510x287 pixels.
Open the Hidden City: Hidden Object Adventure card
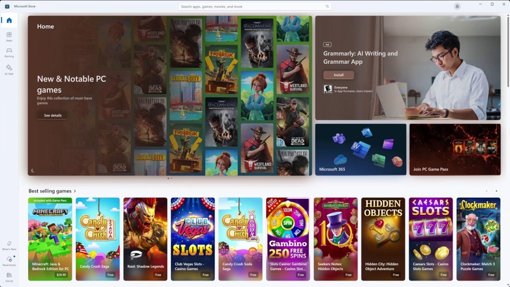[x=383, y=239]
